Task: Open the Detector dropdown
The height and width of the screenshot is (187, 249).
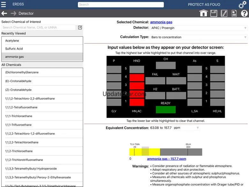Action: click(199, 28)
